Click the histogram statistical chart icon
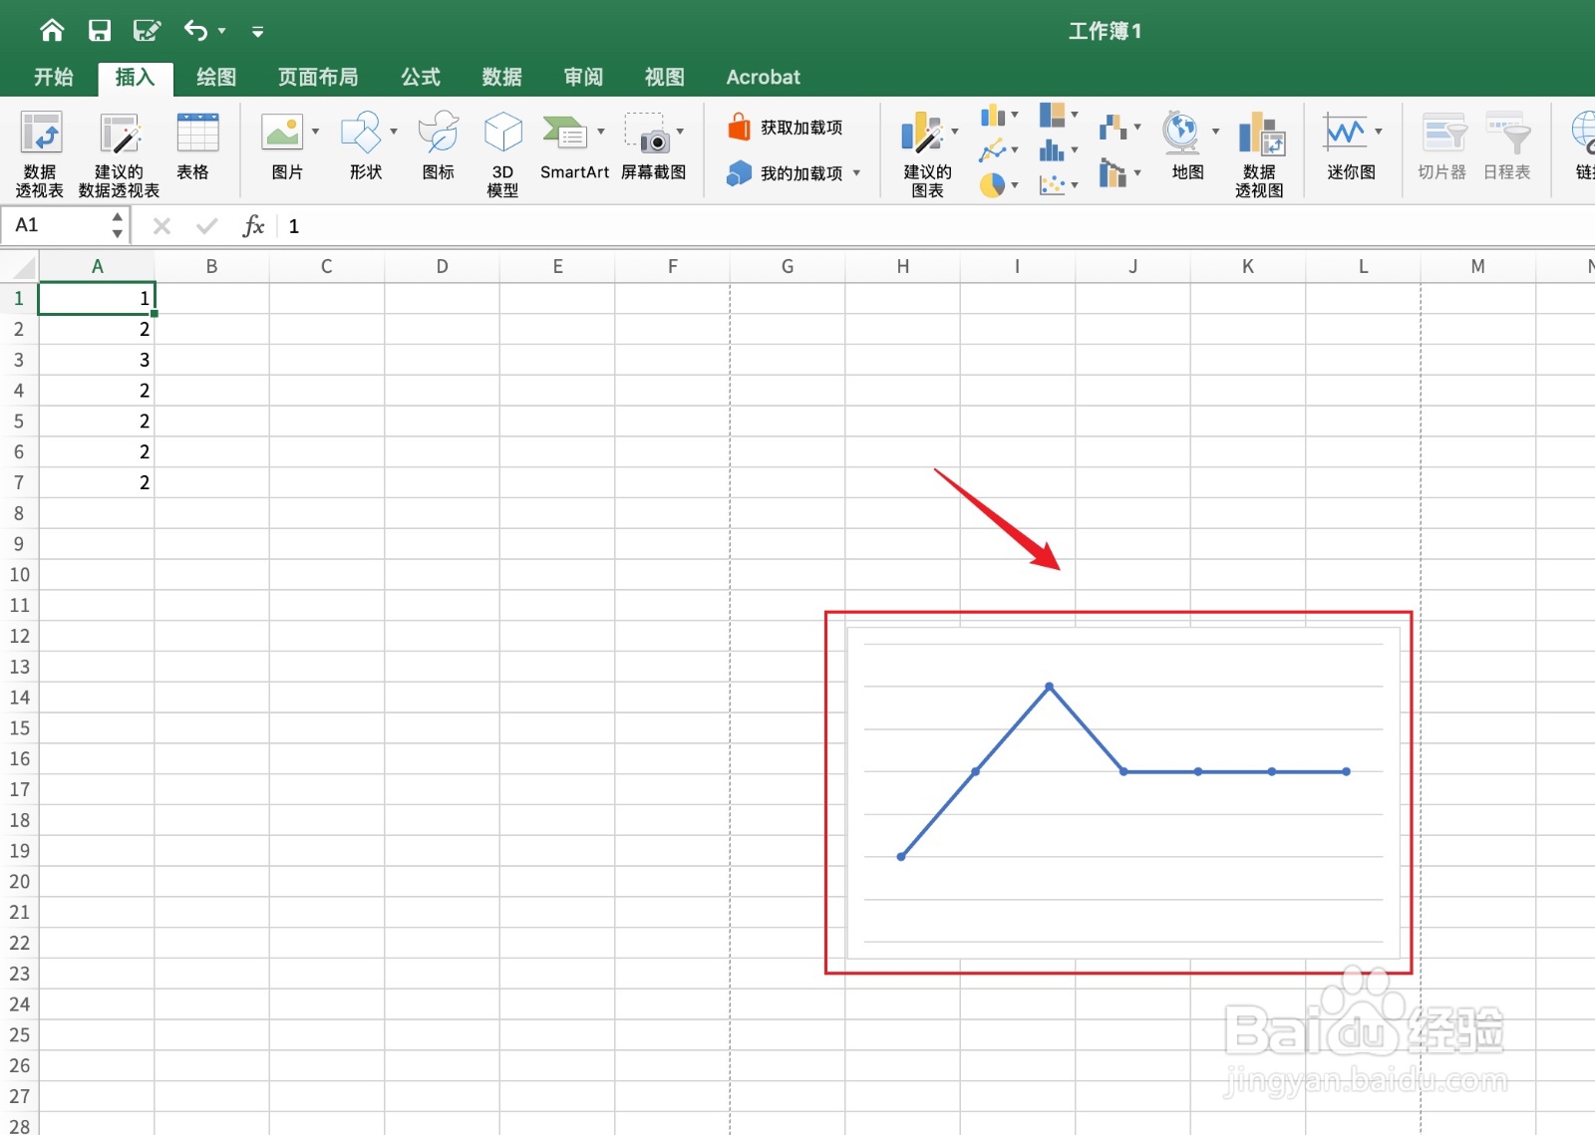Viewport: 1595px width, 1135px height. tap(1052, 150)
